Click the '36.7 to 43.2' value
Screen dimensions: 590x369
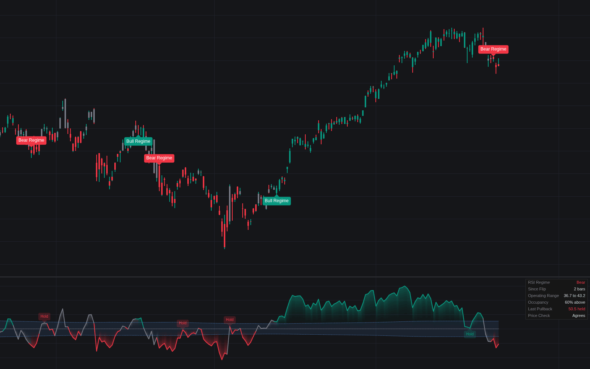(x=575, y=296)
